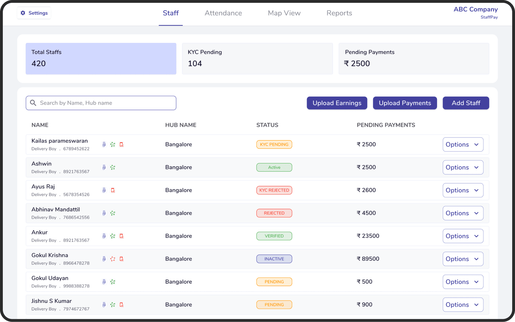The image size is (515, 322).
Task: Click the green network check icon beside Abhinav Mandattil
Action: [x=113, y=213]
